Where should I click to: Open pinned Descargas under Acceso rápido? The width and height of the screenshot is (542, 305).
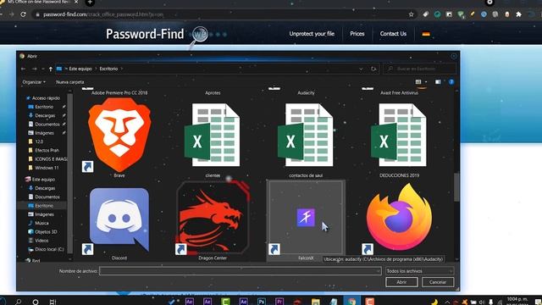(45, 115)
